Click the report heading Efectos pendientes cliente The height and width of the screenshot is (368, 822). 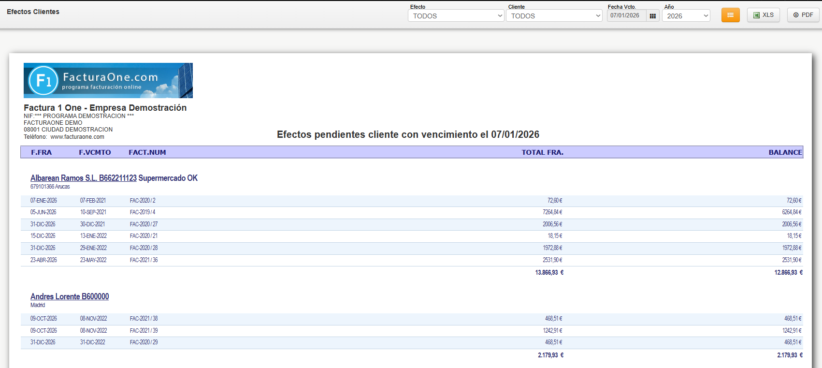coord(408,134)
